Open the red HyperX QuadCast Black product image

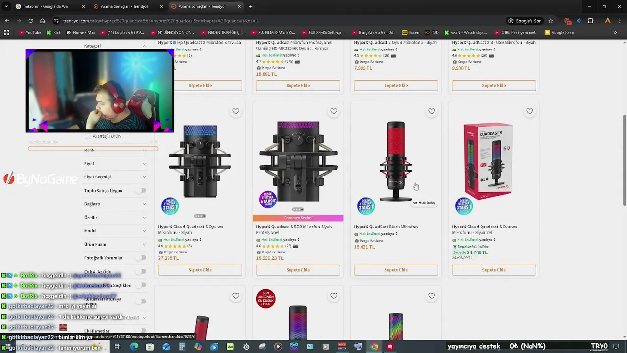point(396,162)
